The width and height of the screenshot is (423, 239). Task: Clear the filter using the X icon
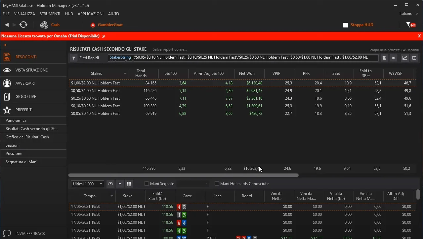393,58
